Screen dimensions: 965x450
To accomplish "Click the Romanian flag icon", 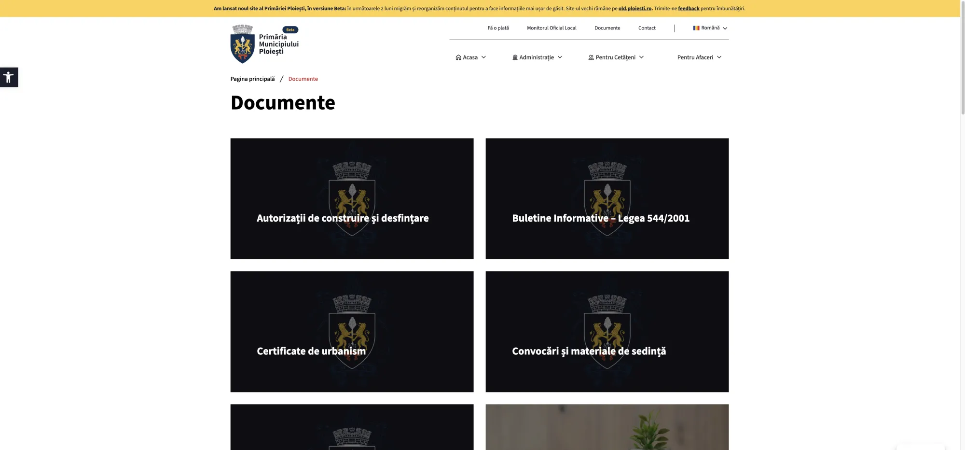I will click(696, 28).
